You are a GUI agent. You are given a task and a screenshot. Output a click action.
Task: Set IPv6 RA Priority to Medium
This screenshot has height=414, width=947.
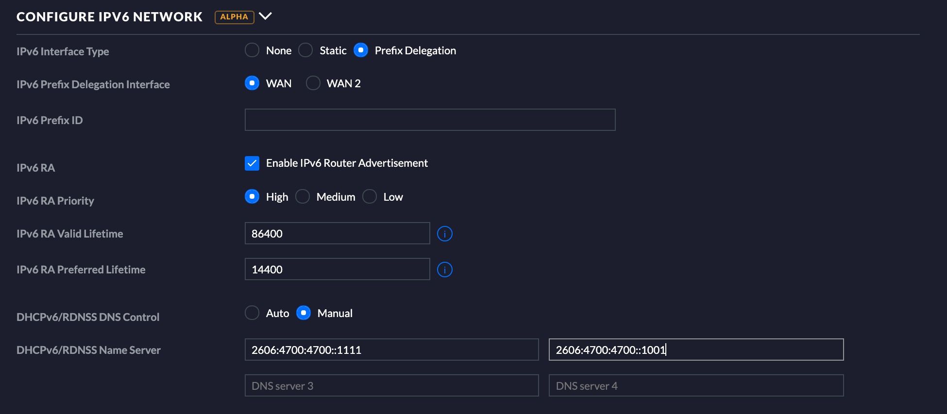click(x=303, y=197)
